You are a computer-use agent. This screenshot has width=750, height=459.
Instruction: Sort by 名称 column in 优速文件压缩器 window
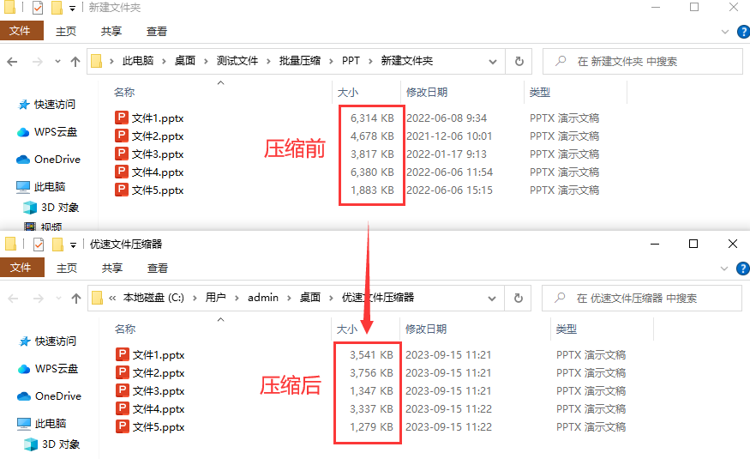125,329
